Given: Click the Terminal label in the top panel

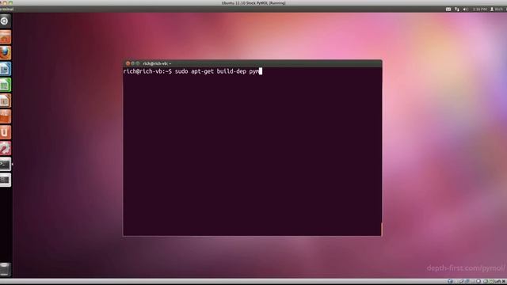Looking at the screenshot, I should click(x=6, y=9).
